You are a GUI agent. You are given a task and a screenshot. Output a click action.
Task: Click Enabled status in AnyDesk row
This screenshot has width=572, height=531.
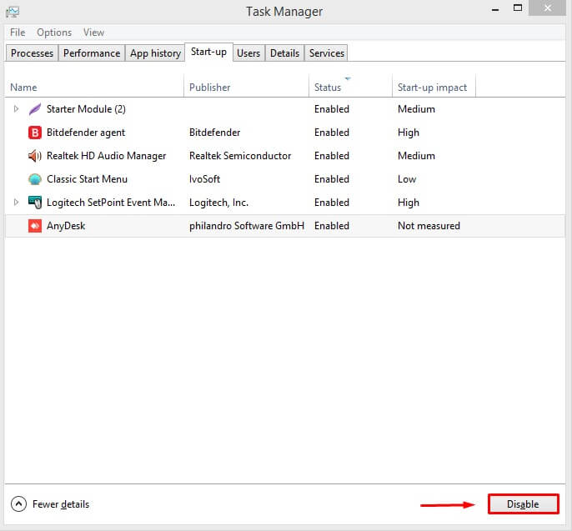[x=332, y=226]
